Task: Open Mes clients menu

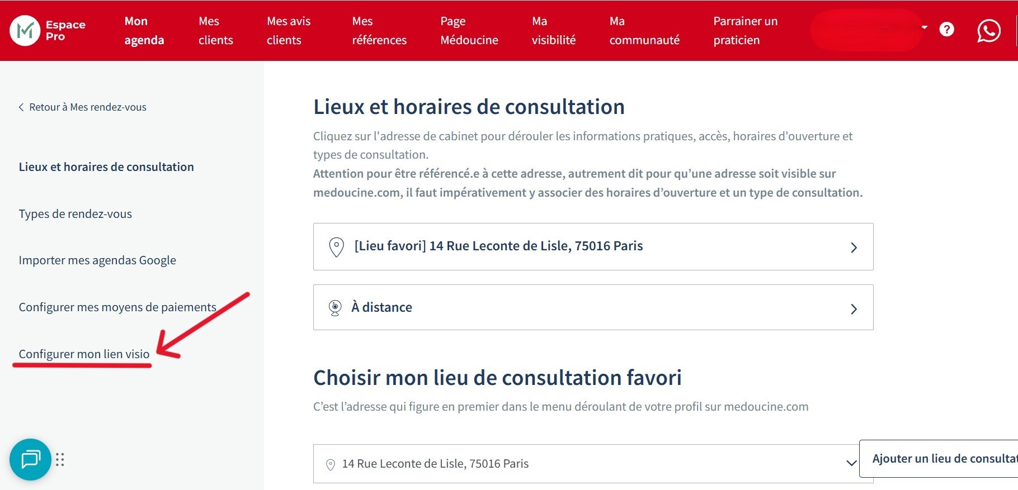Action: click(x=215, y=30)
